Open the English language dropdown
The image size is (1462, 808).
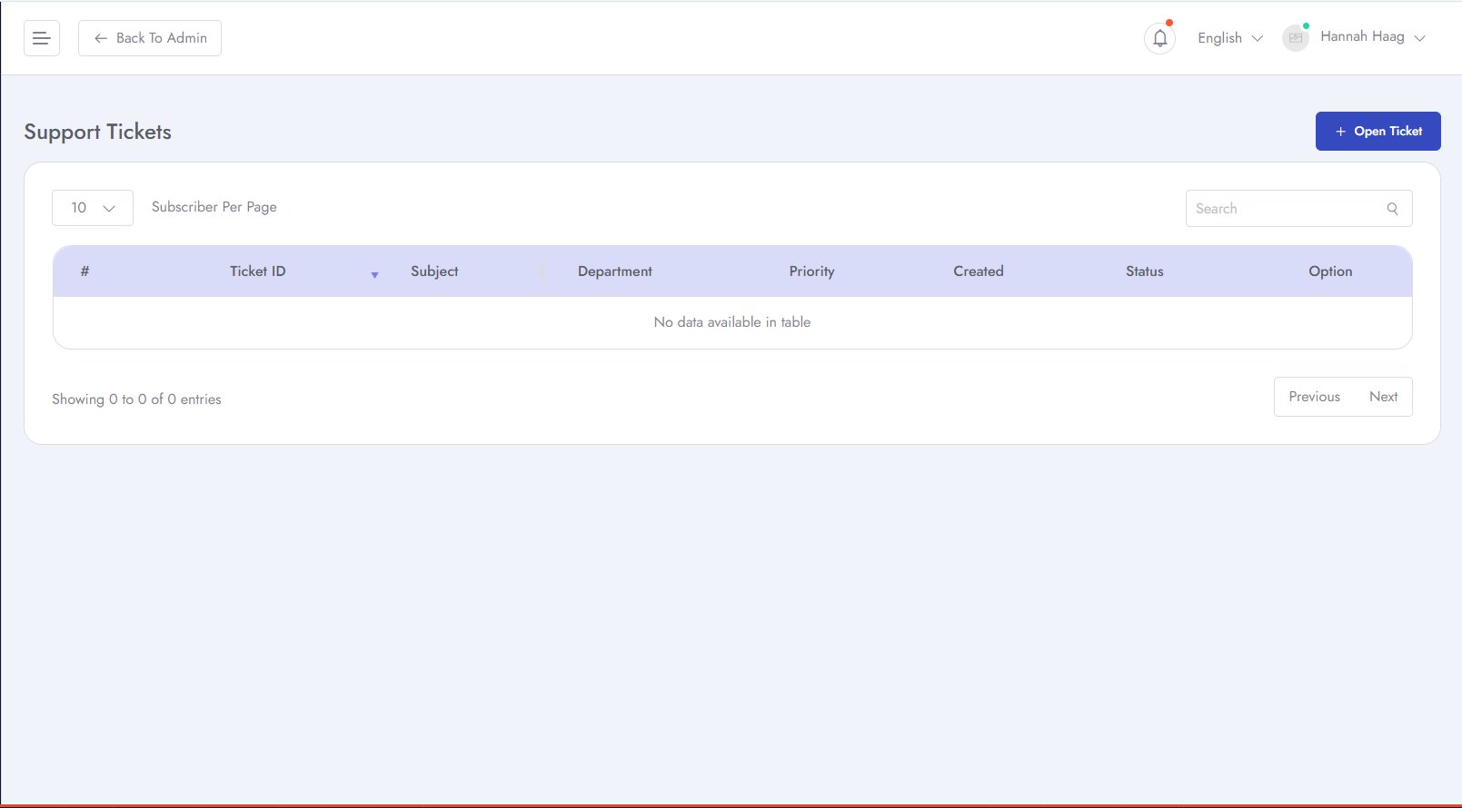pos(1230,38)
